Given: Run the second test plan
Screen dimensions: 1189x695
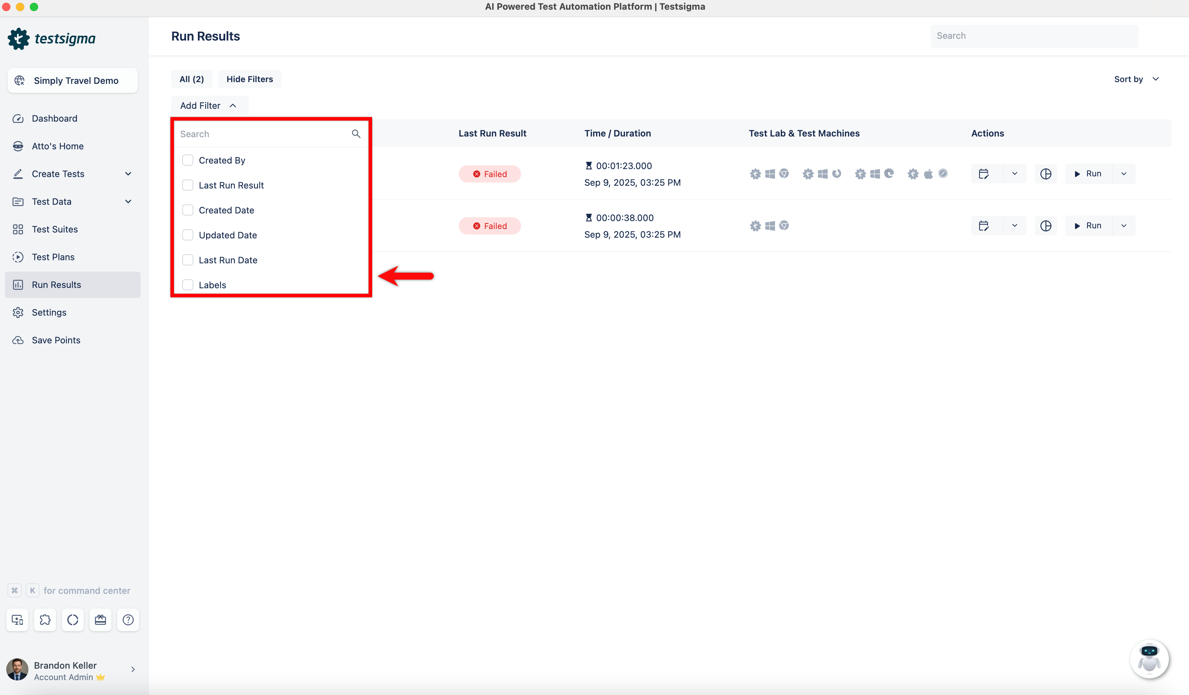Looking at the screenshot, I should (x=1088, y=226).
